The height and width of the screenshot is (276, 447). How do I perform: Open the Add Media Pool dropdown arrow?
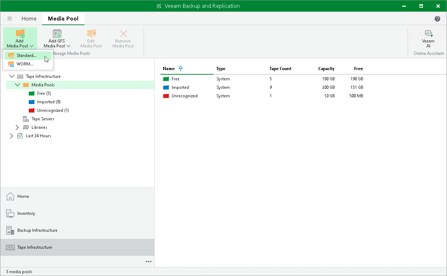click(32, 45)
